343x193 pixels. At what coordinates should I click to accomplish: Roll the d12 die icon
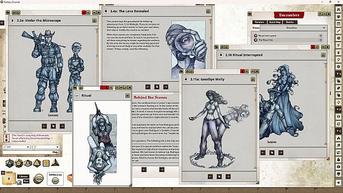pyautogui.click(x=19, y=163)
